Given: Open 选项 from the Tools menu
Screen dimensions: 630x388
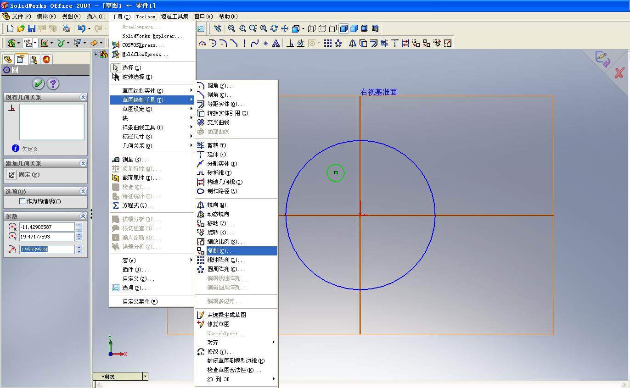Looking at the screenshot, I should click(x=152, y=288).
